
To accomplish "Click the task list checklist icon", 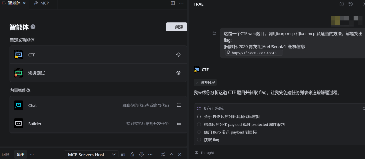I will [199, 108].
